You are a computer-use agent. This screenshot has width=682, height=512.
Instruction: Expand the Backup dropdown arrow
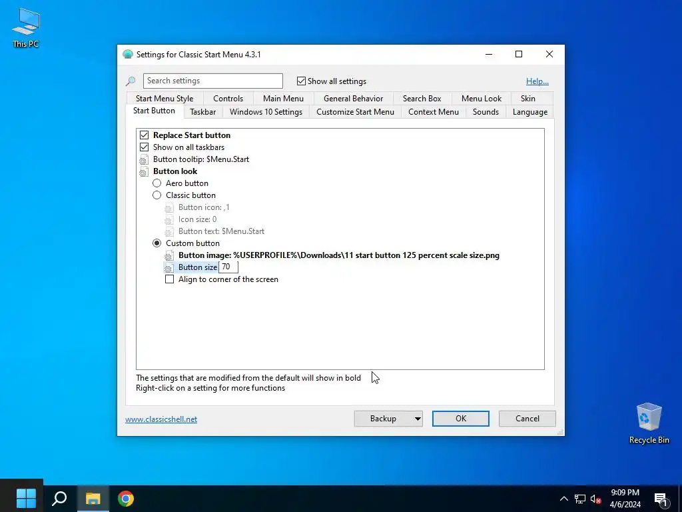pos(418,419)
